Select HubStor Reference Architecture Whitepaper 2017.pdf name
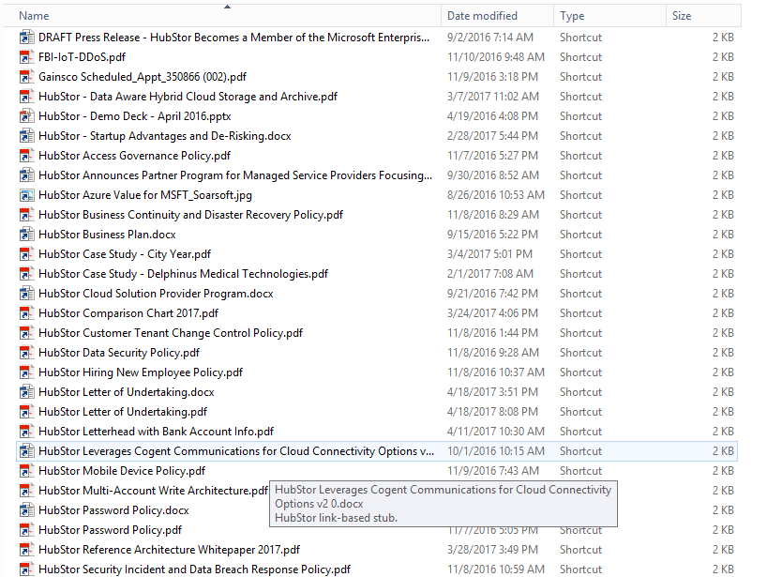 click(169, 550)
